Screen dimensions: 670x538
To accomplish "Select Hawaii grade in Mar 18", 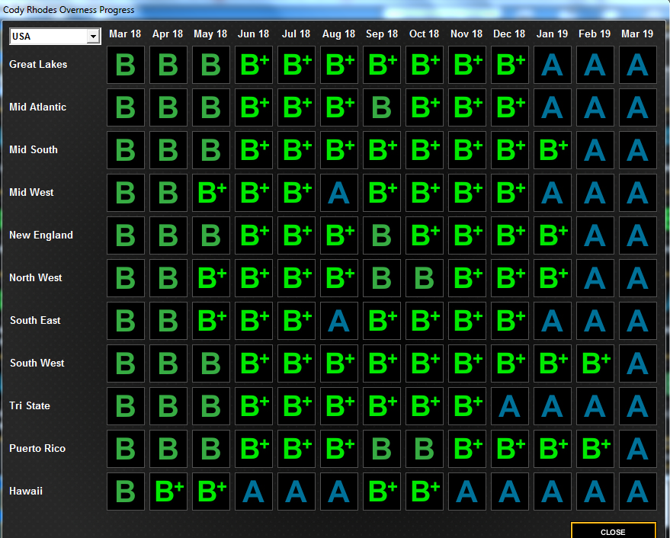I will click(126, 492).
